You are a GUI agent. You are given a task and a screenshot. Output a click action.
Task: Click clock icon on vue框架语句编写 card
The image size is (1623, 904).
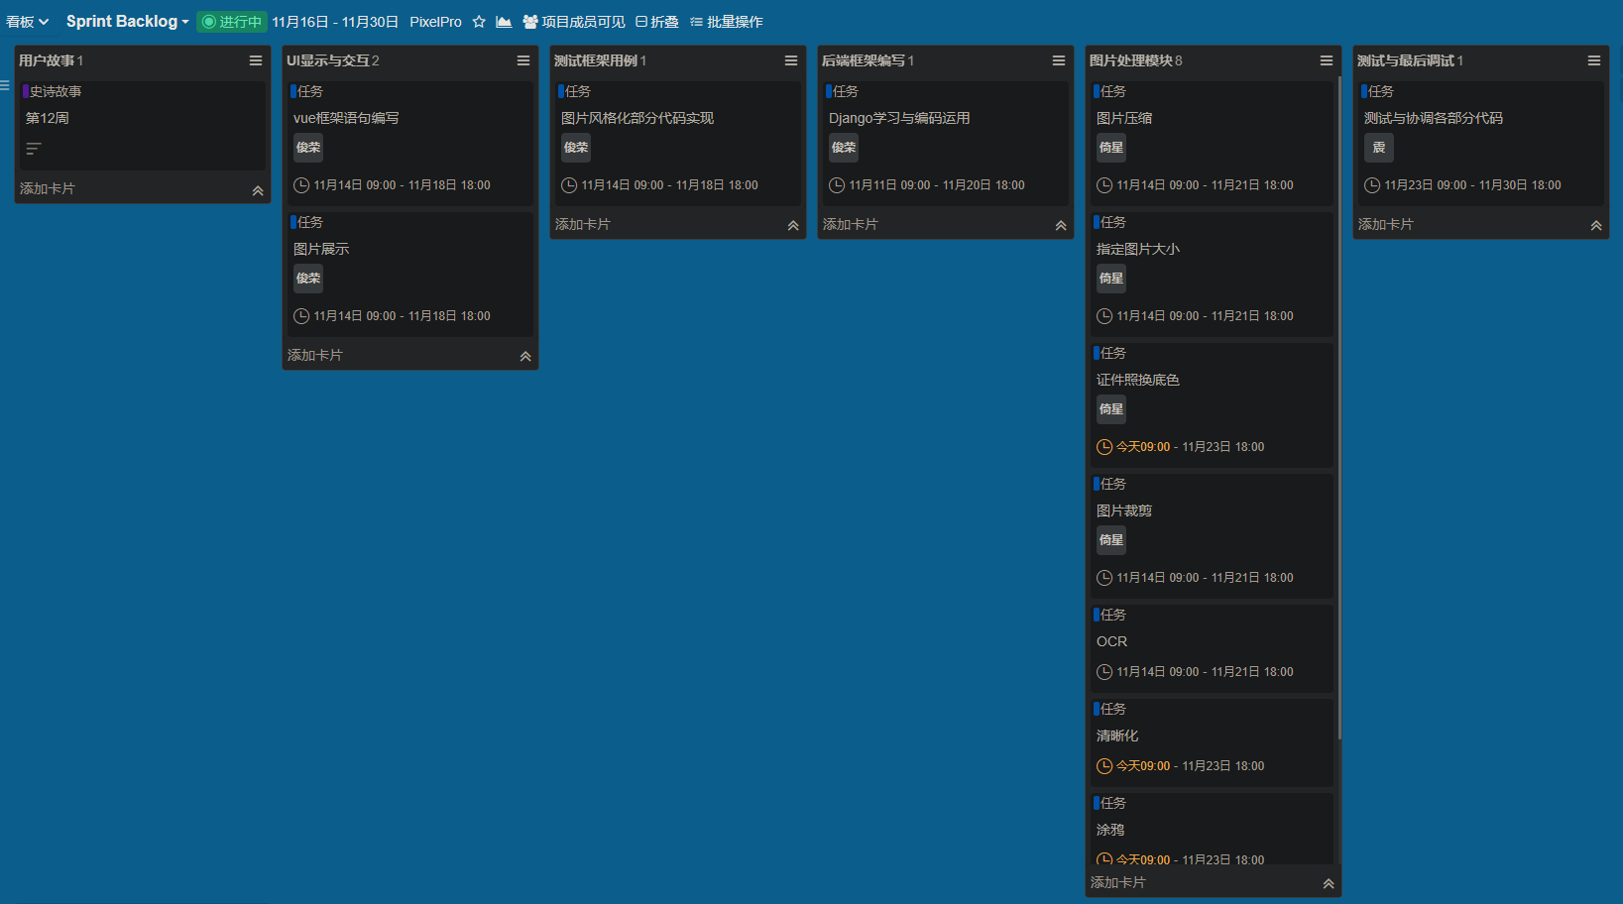point(301,185)
